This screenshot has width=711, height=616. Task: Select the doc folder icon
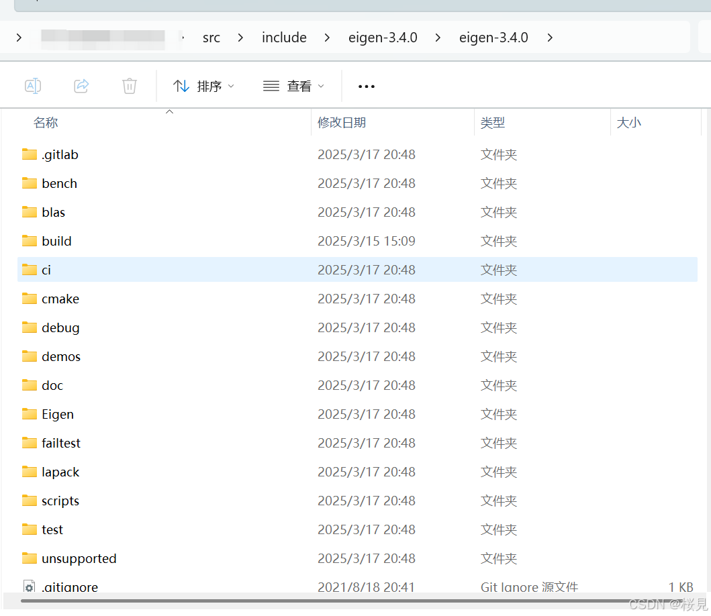click(30, 385)
